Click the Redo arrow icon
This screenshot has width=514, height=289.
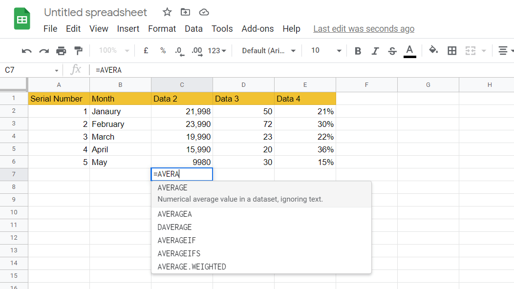pos(44,51)
